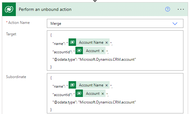Click Dataverse icon on Target Account Name token
Viewport: 189px width, 114px height.
tap(72, 42)
